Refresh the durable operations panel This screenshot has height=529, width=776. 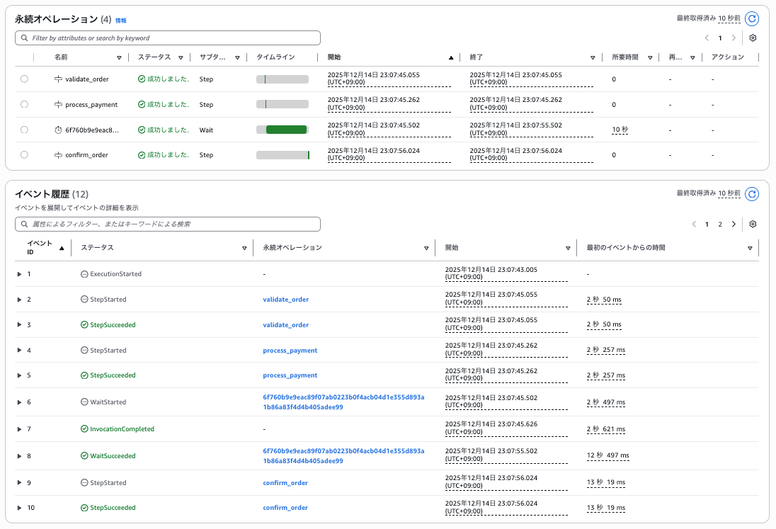pos(752,18)
